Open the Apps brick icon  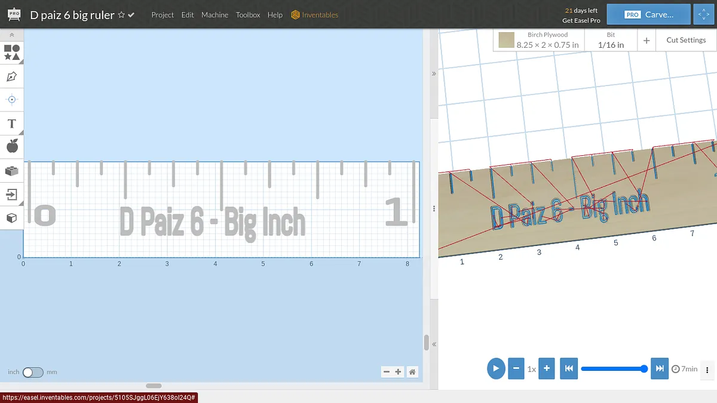point(12,171)
